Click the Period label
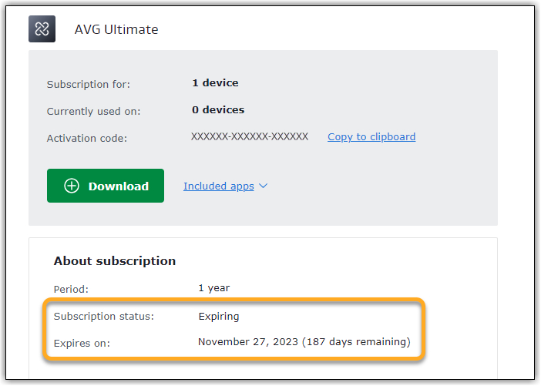 click(x=71, y=290)
